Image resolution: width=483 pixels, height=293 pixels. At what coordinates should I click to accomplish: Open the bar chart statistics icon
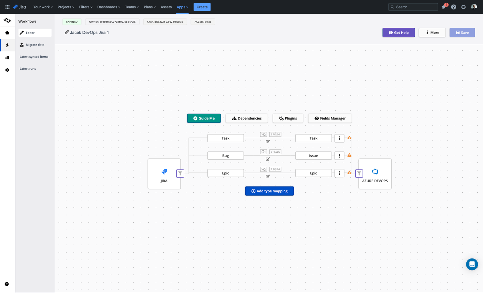point(7,58)
